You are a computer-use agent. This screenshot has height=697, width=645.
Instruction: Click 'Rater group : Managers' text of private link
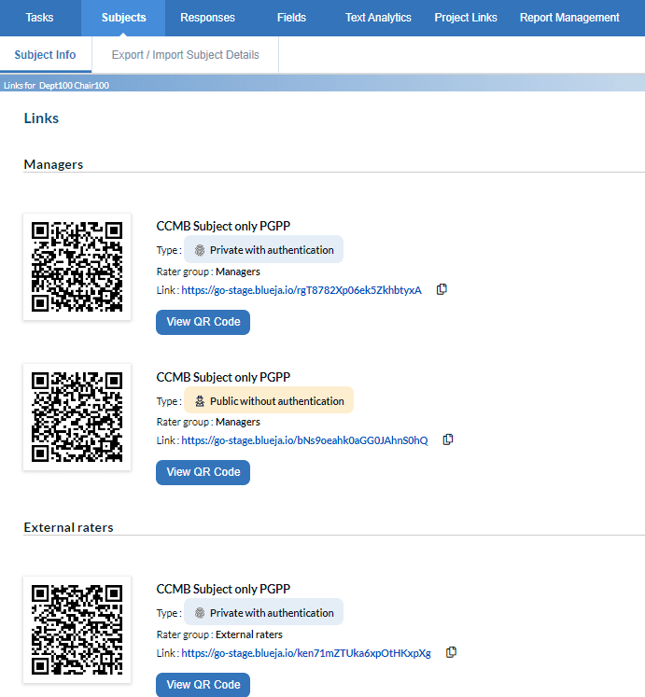tap(208, 272)
